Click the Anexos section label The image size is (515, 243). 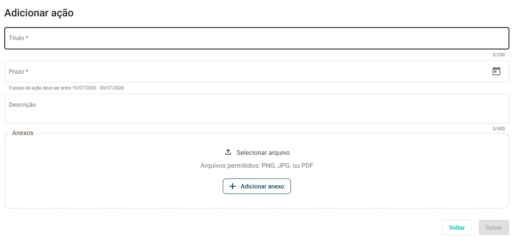[22, 133]
